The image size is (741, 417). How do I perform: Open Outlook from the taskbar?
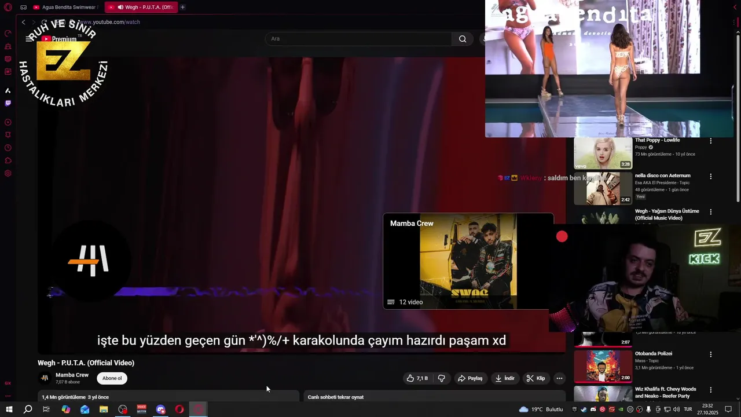click(x=85, y=409)
